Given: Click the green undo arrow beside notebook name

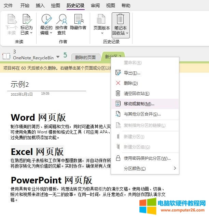Looking at the screenshot, I should 65,55.
